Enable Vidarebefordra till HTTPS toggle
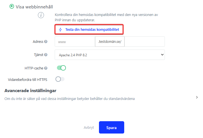The image size is (203, 138). click(60, 79)
